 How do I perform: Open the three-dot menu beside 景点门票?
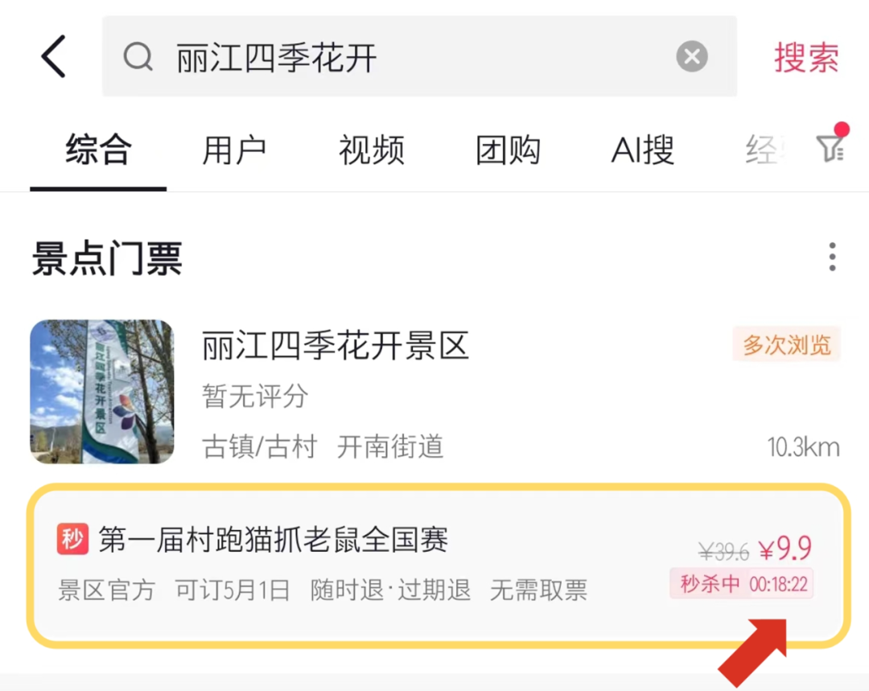832,257
